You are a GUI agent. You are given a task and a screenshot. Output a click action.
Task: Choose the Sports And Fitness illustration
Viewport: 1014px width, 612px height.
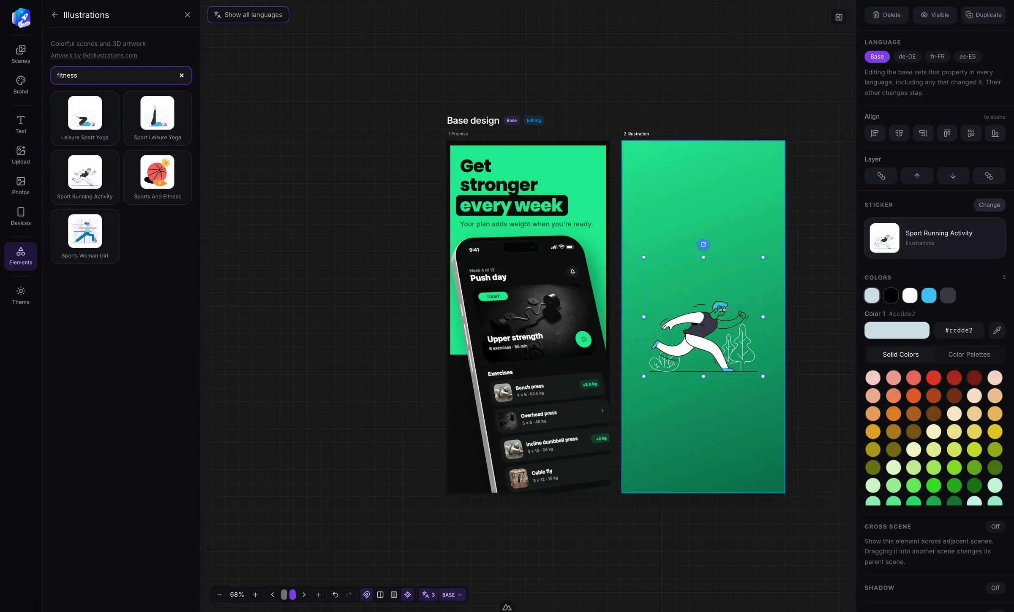pos(157,177)
